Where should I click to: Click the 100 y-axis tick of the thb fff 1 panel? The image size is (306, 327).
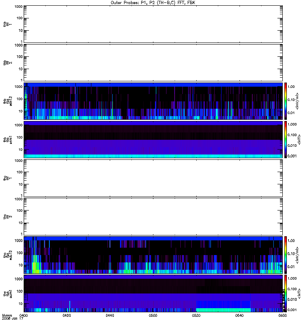20,18
